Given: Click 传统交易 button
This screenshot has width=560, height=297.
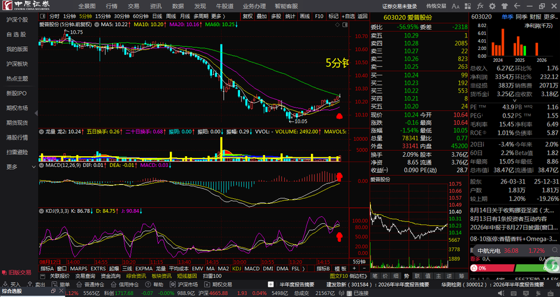Looking at the screenshot, I should coord(436,6).
